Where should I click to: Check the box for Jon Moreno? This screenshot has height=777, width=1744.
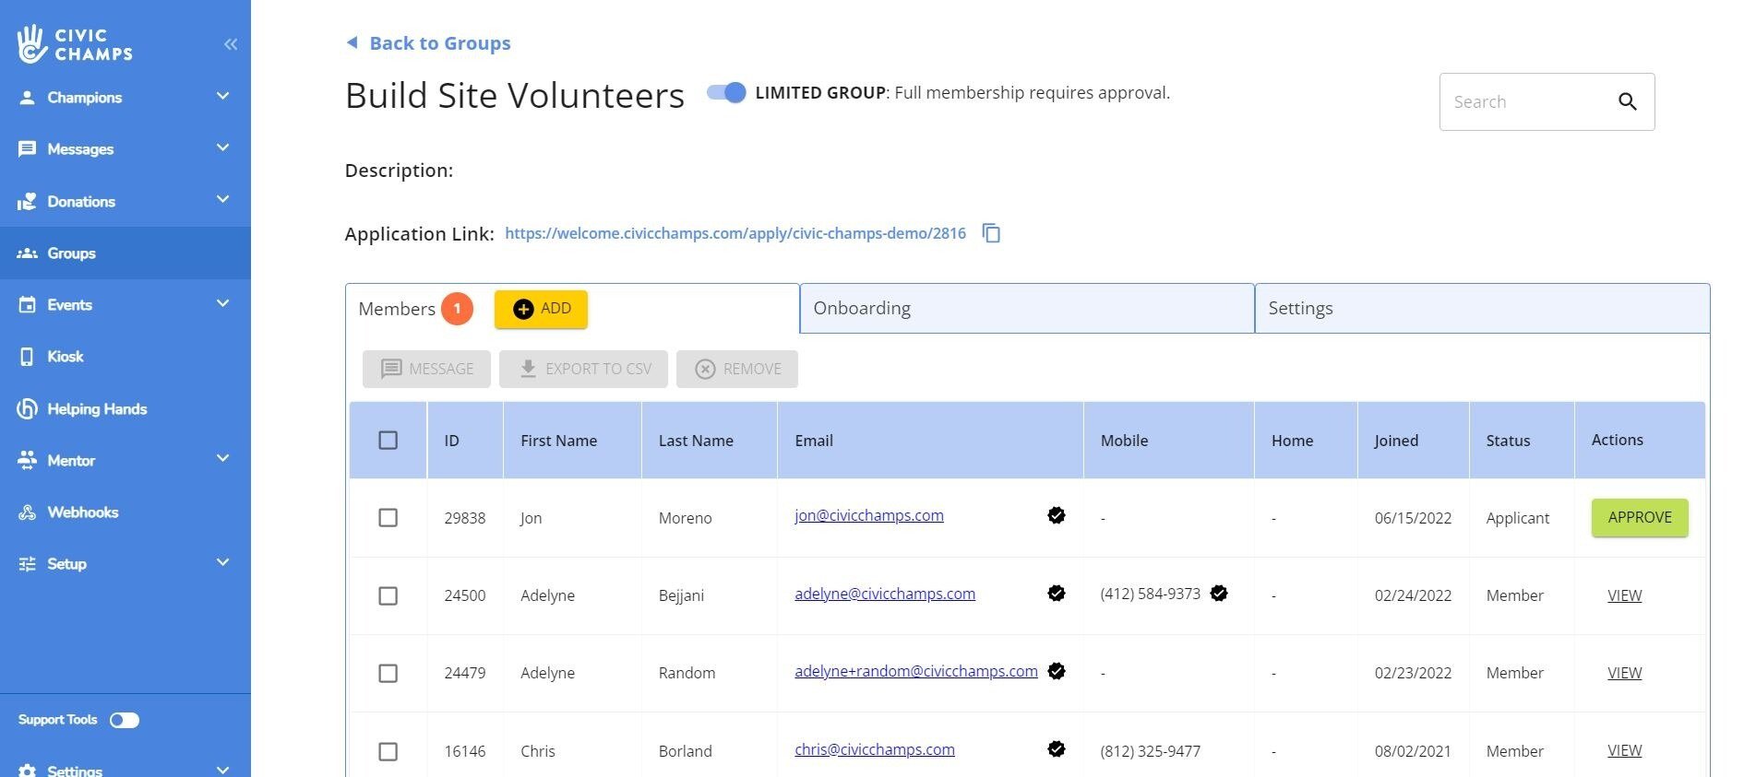point(388,518)
